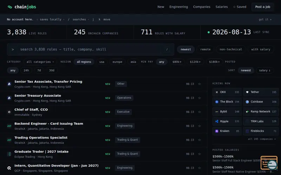Open Coinbase hiring card
Viewport: 281px width, 175px height.
(261, 102)
